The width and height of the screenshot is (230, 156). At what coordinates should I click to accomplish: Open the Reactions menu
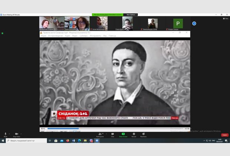tap(143, 135)
